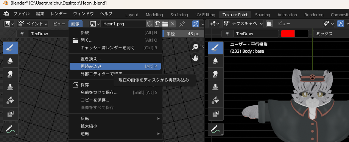Choose 保存 from the image menu

pos(115,85)
